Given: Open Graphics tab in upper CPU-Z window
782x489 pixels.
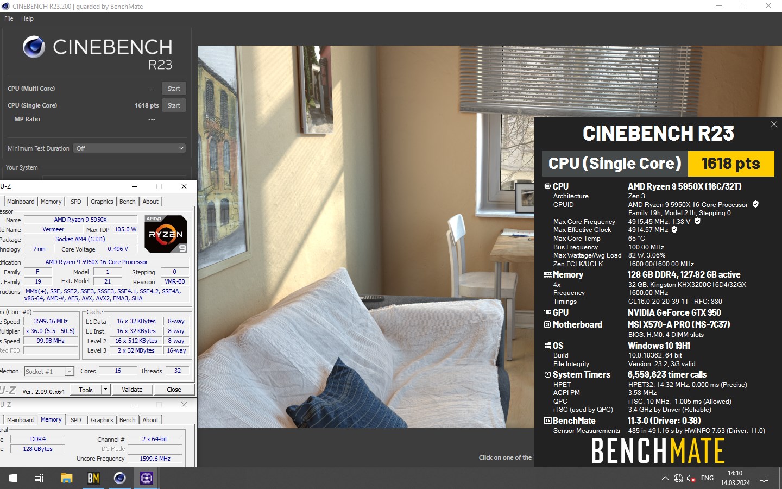Looking at the screenshot, I should click(x=102, y=202).
